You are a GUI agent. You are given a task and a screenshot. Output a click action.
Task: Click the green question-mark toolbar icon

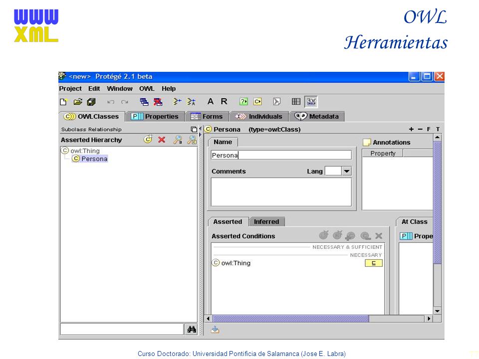pyautogui.click(x=243, y=101)
